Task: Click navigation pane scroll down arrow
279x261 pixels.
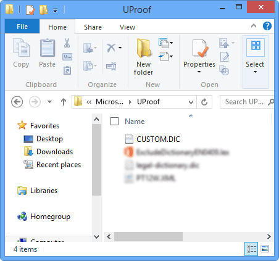Action: [96, 236]
